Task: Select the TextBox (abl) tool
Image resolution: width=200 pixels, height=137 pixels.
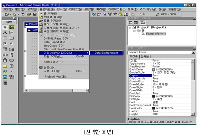Action: tap(12, 33)
